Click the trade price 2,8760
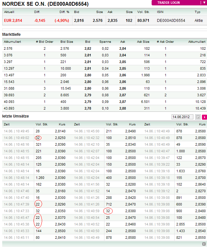 [x=200, y=171]
